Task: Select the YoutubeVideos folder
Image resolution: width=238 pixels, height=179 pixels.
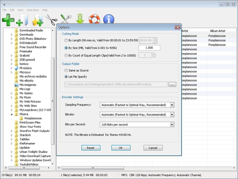Action: point(29,164)
